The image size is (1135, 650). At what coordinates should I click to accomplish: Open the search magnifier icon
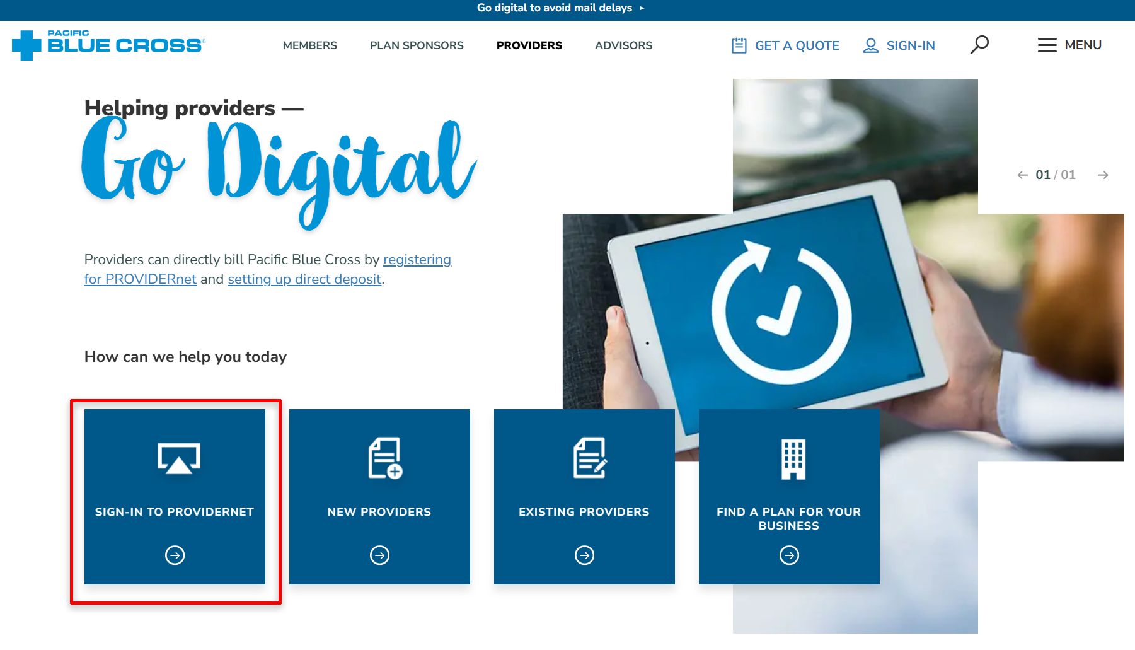(x=979, y=45)
